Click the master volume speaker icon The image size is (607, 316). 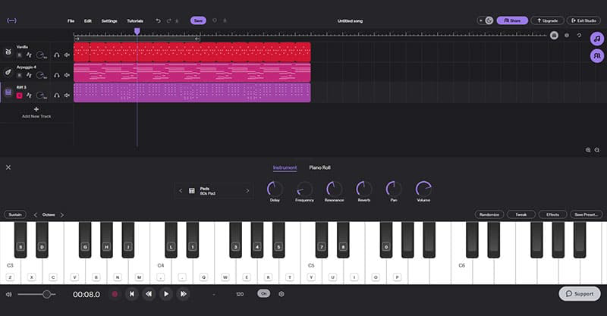[8, 294]
